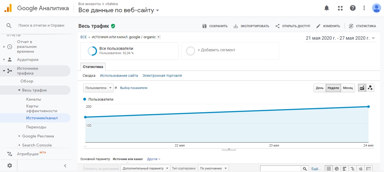The height and width of the screenshot is (172, 384).
Task: Switch to data table view icon
Action: coord(329,169)
